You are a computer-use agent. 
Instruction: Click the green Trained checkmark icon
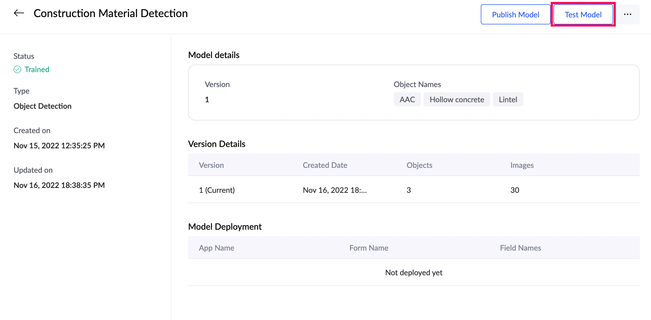pyautogui.click(x=17, y=70)
